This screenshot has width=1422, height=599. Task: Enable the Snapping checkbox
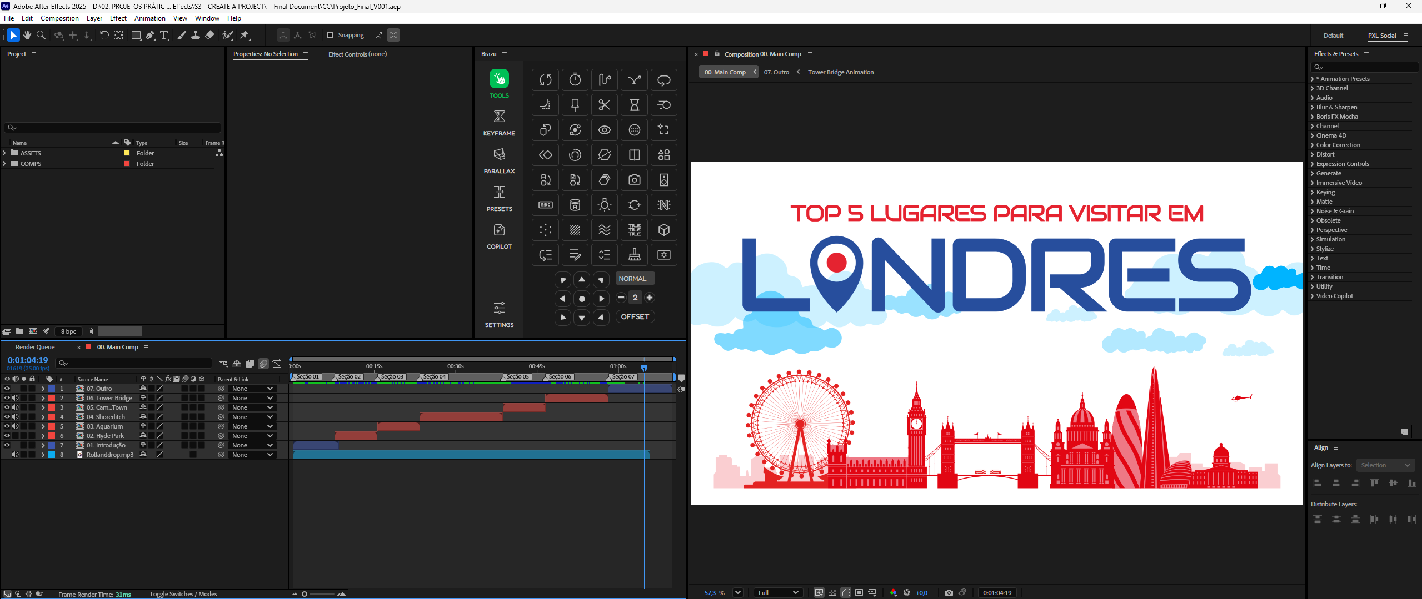click(330, 35)
